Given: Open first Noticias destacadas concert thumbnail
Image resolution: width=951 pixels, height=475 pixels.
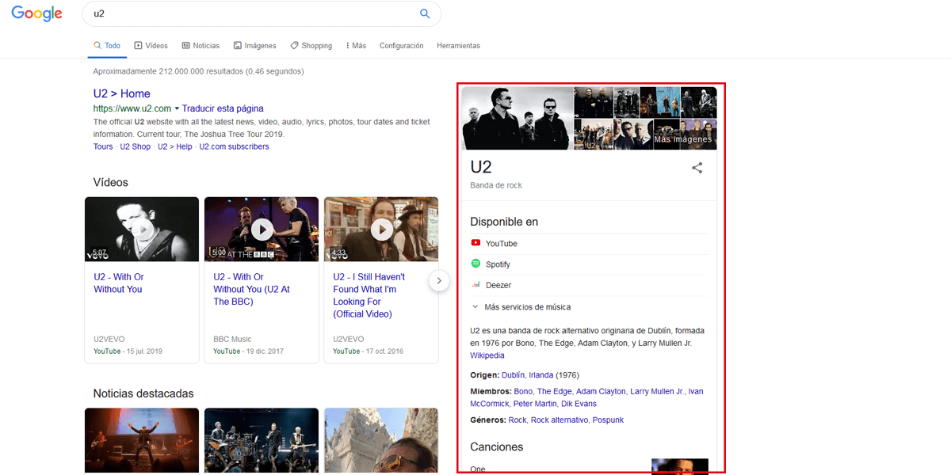Looking at the screenshot, I should 142,440.
